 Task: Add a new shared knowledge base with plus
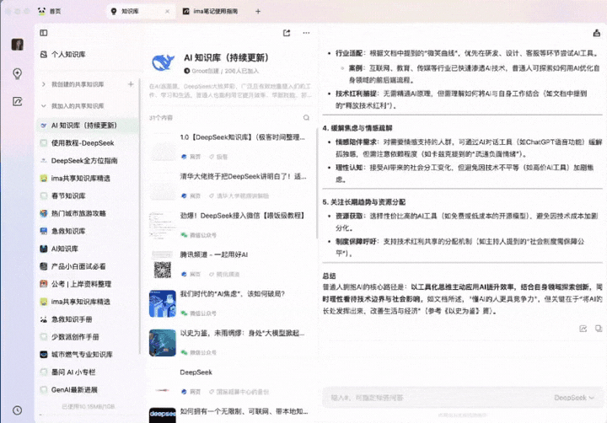point(131,84)
